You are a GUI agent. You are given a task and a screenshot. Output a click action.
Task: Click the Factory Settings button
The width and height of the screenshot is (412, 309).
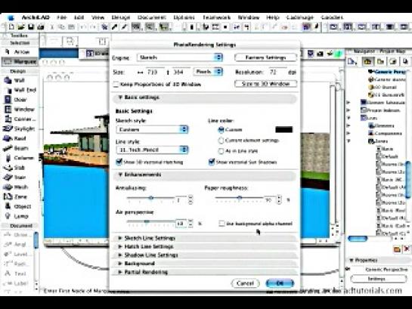point(265,57)
